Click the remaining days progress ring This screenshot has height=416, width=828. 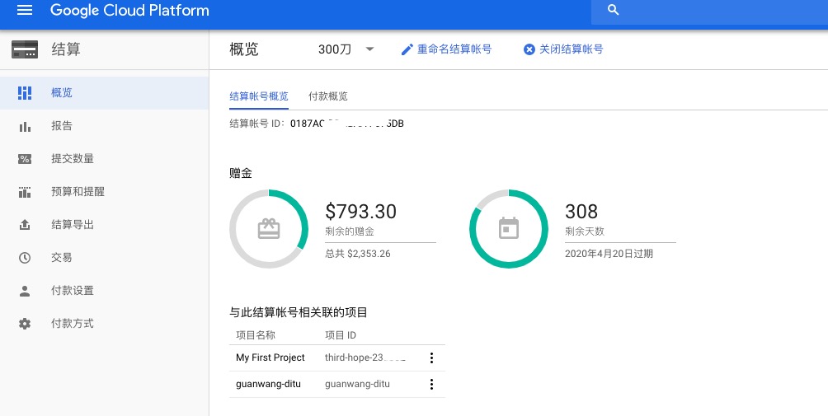pos(509,229)
